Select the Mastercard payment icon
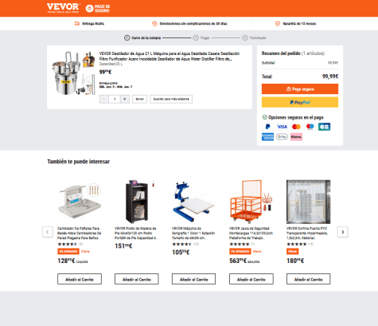The image size is (378, 326). (296, 127)
